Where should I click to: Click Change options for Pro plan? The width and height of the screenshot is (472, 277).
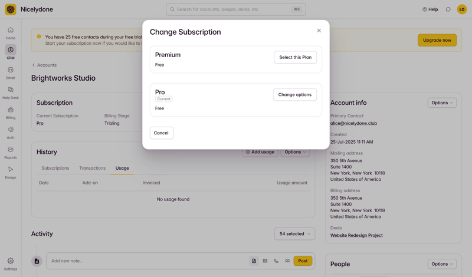[294, 94]
